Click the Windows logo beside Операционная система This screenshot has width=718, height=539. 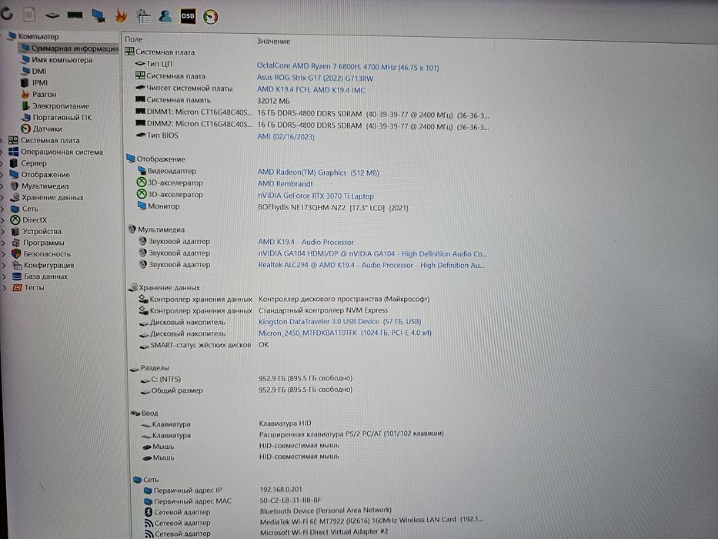(x=14, y=152)
